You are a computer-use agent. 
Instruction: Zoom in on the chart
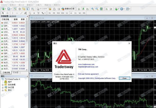click(93, 9)
